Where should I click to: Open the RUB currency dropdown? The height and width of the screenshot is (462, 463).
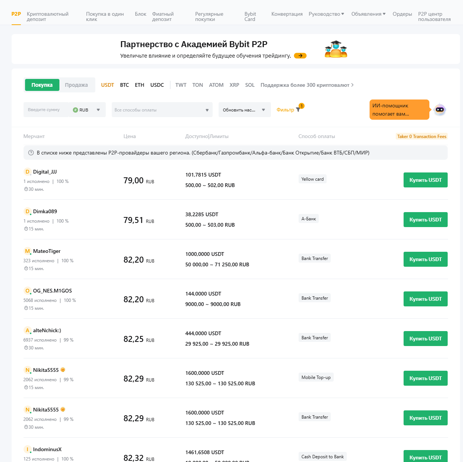87,110
